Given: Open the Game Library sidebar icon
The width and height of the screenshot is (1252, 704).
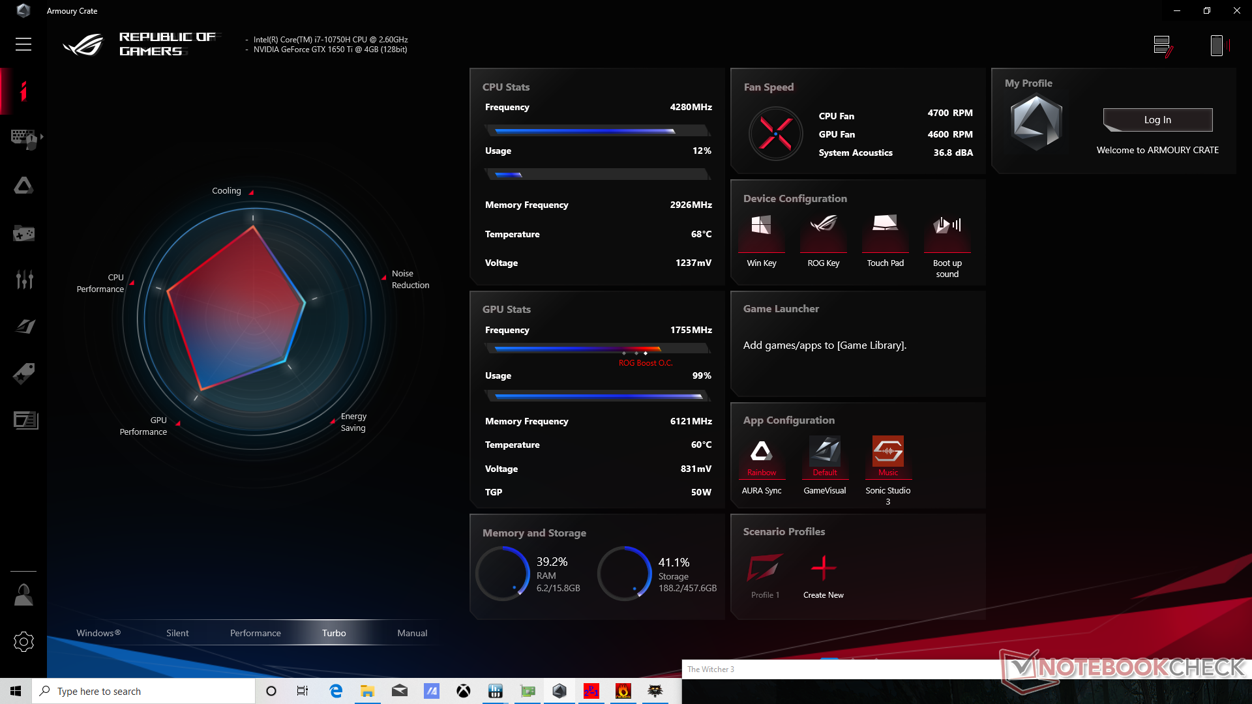Looking at the screenshot, I should coord(23,233).
